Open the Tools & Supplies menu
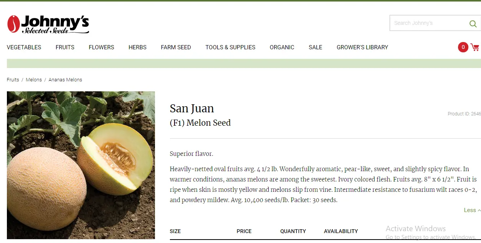 point(230,47)
